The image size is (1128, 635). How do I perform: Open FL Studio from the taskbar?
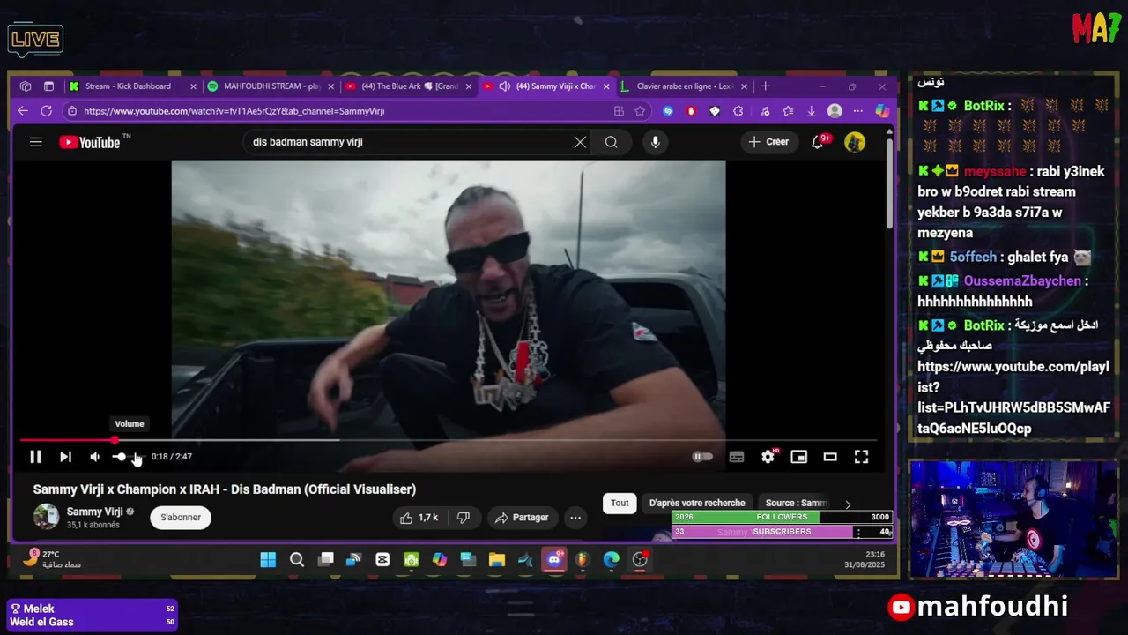click(x=583, y=559)
